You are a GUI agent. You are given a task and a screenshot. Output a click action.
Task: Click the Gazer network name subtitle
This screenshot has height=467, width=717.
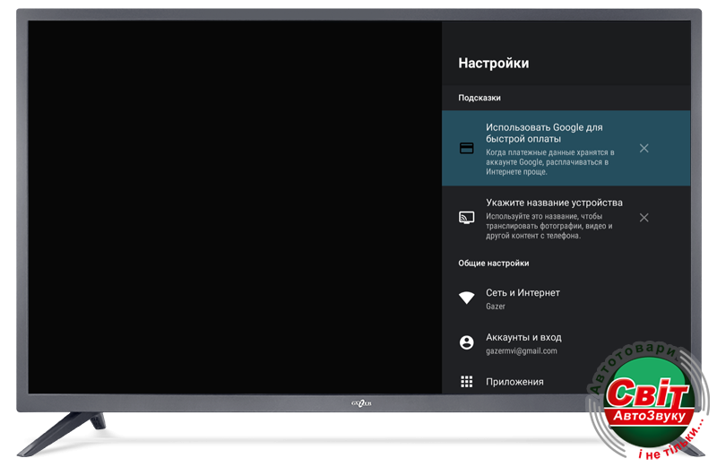[496, 307]
